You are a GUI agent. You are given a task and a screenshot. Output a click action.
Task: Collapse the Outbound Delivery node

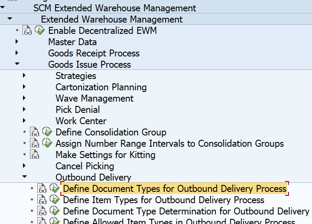point(24,177)
